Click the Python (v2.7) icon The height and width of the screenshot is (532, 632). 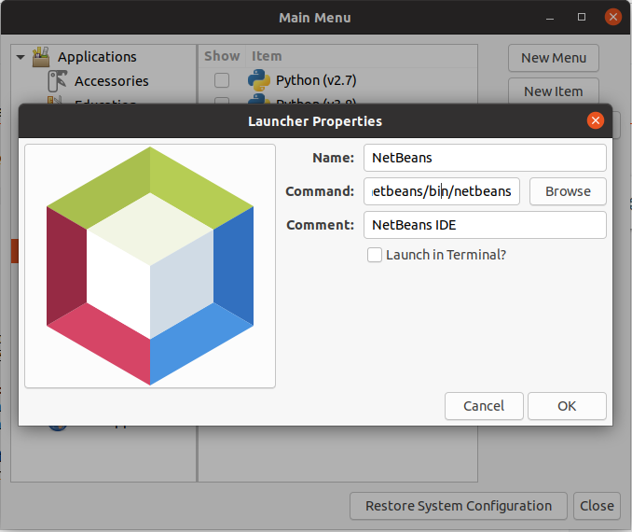259,80
